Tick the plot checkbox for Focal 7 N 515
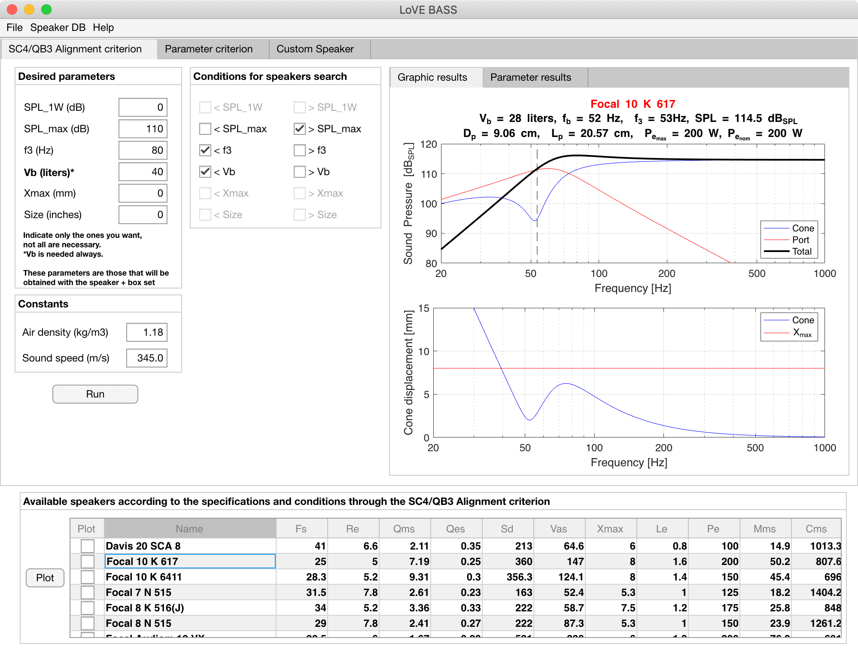This screenshot has height=656, width=858. tap(88, 592)
